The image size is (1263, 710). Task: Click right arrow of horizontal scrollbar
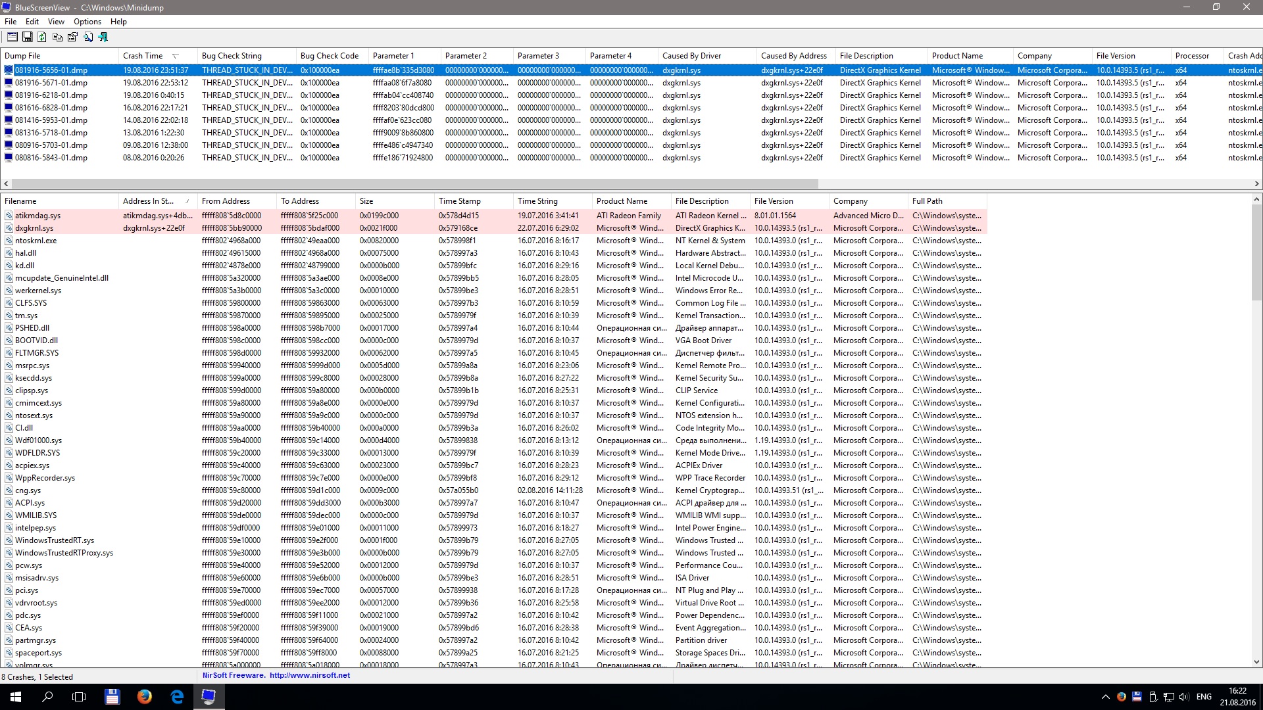1256,184
